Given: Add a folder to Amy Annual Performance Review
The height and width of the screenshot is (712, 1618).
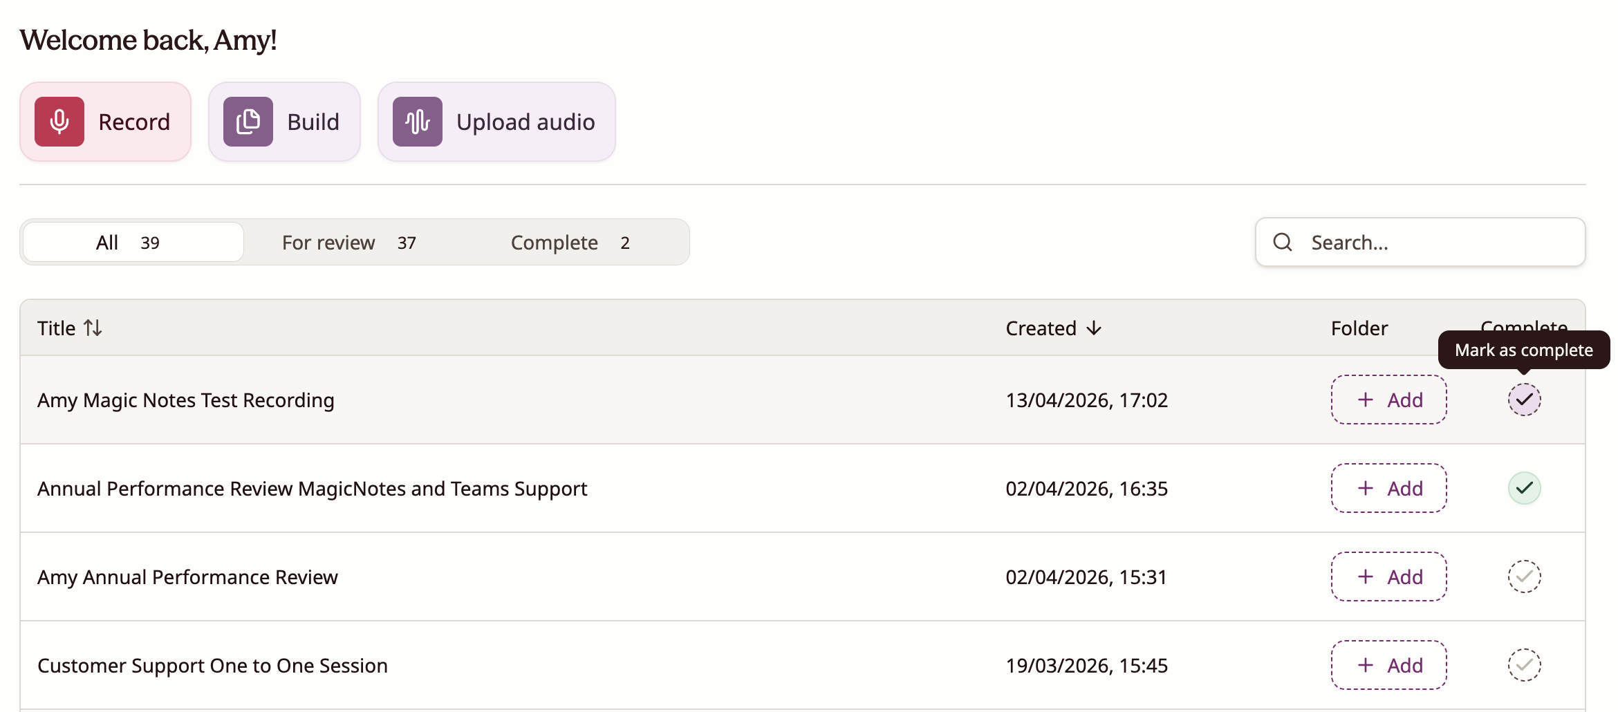Looking at the screenshot, I should [x=1388, y=577].
